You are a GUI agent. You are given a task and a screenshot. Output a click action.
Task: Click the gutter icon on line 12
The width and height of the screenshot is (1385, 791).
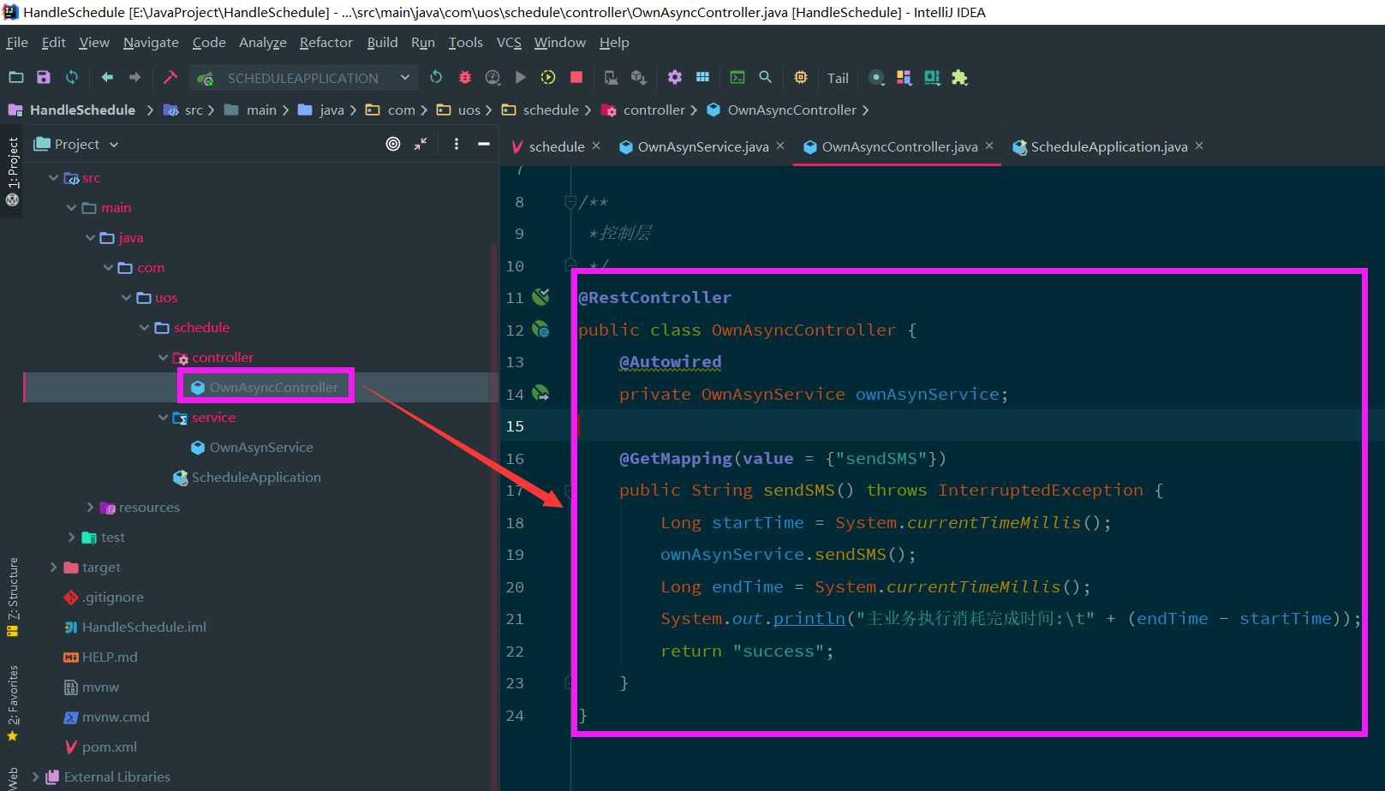click(x=540, y=330)
